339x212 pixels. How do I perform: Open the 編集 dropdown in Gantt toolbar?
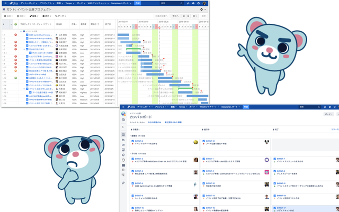click(x=34, y=16)
